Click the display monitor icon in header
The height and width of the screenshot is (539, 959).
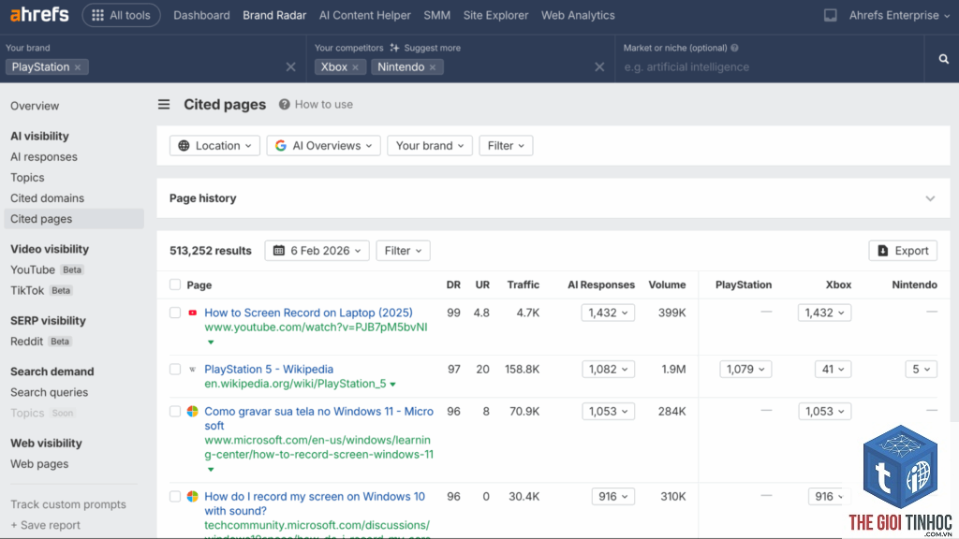tap(830, 15)
